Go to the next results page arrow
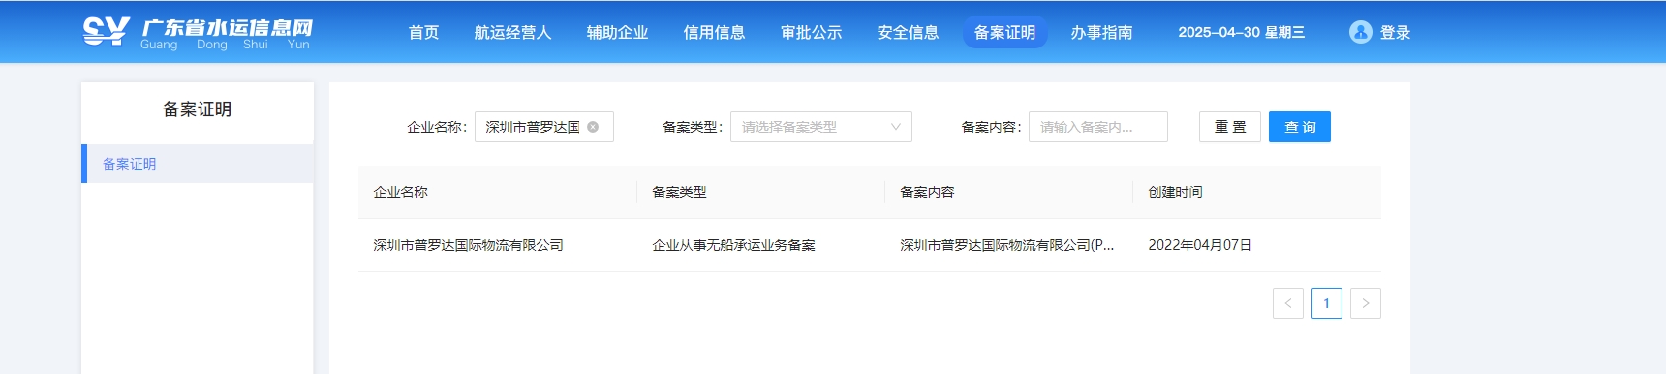Screen dimensions: 1666x374 click(x=1365, y=303)
